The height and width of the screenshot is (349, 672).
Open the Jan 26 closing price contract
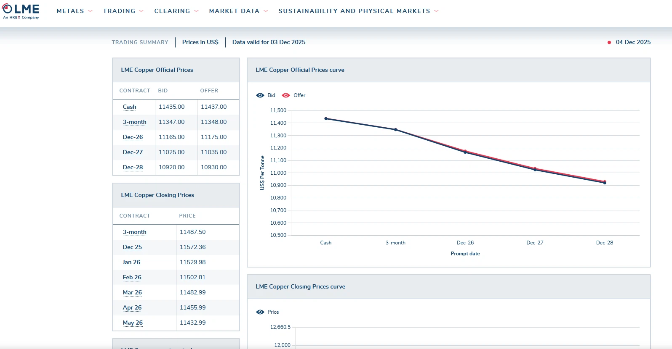point(131,262)
